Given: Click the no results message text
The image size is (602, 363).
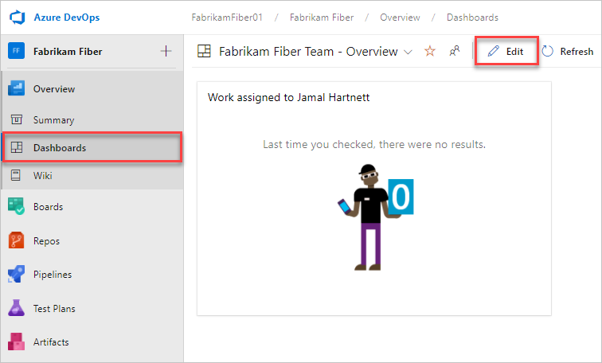Looking at the screenshot, I should [x=374, y=144].
